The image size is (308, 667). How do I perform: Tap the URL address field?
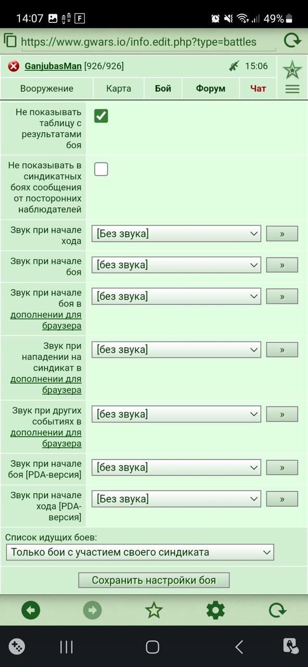pyautogui.click(x=139, y=41)
